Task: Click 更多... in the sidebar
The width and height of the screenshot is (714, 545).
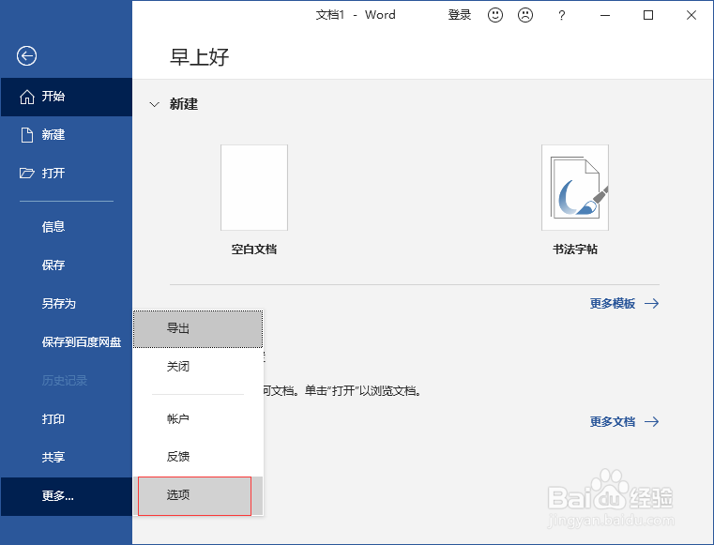Action: point(67,496)
